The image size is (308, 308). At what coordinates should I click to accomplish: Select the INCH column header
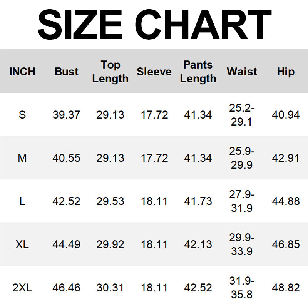[22, 72]
